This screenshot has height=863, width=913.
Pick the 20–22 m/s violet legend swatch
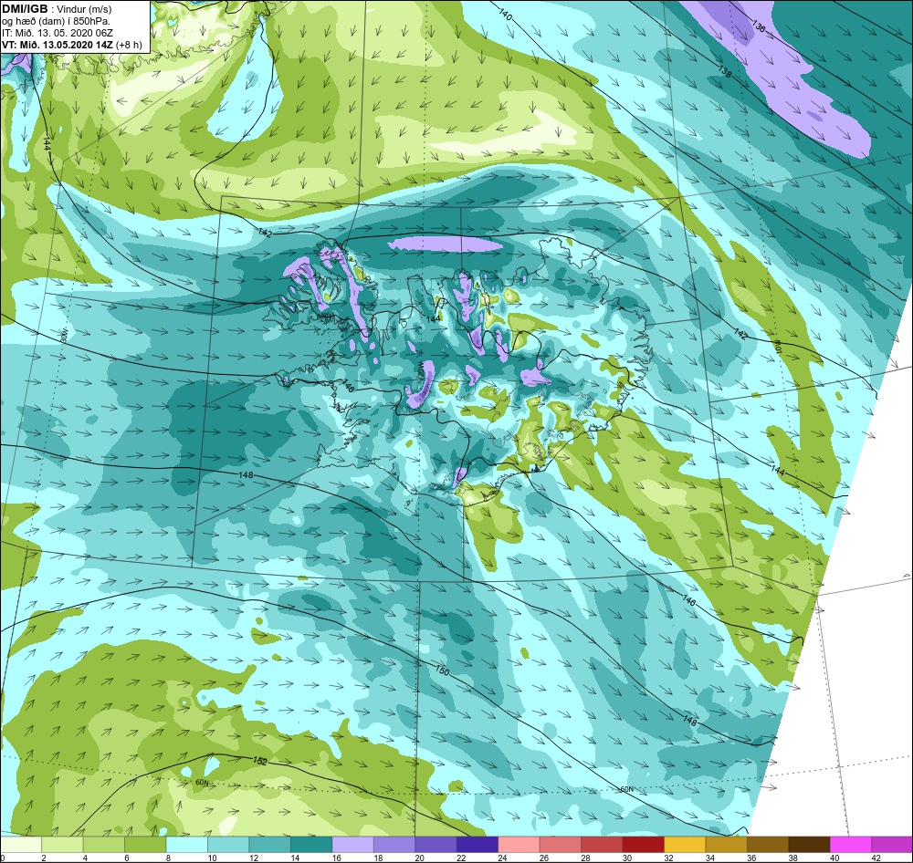tap(436, 845)
